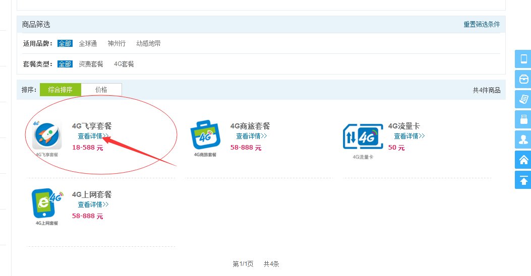Viewport: 531px width, 276px height.
Task: Click the mobile phone icon in right sidebar
Action: click(523, 59)
